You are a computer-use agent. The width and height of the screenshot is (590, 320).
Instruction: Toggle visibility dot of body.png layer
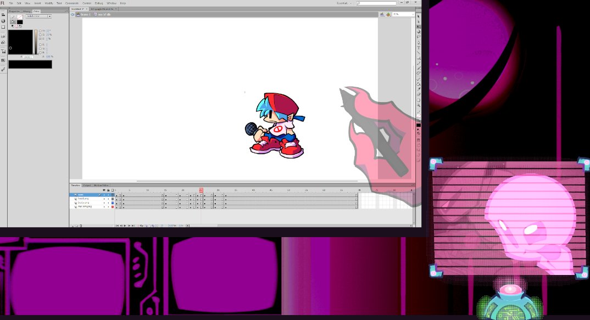coord(104,203)
